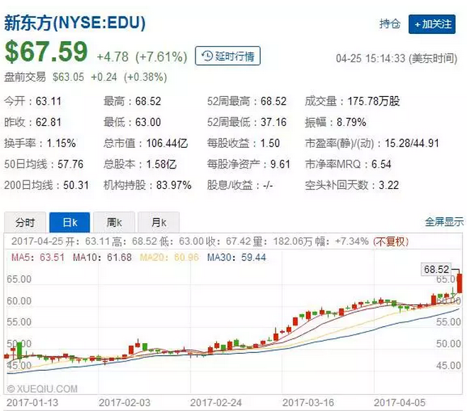Click the MA20: 60.96 indicator label
This screenshot has height=411, width=469.
[169, 257]
